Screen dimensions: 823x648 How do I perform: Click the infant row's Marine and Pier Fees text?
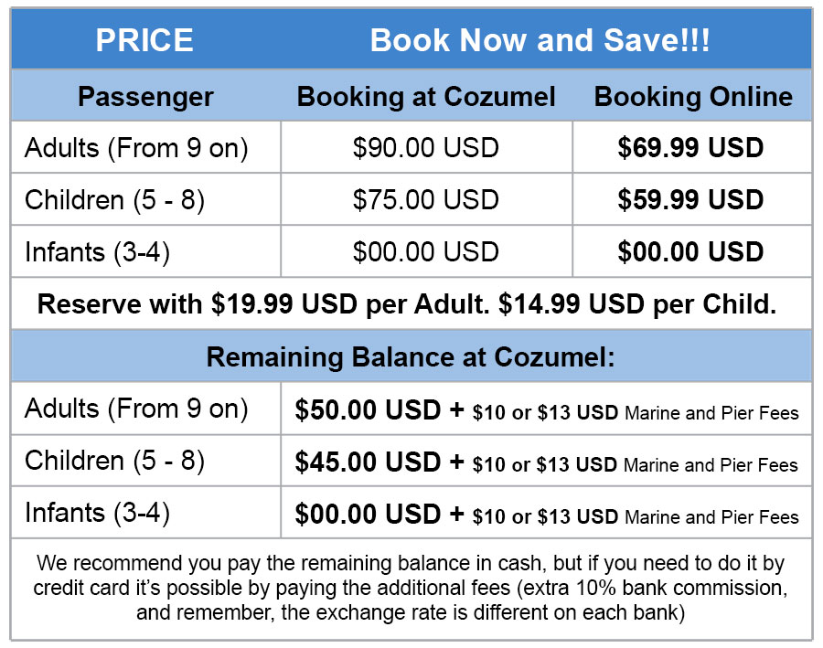point(711,517)
